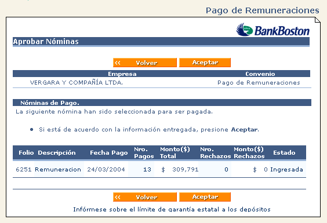Viewport: 327px width, 223px height.
Task: Click the Nro. Rechazos value 0
Action: pos(226,170)
